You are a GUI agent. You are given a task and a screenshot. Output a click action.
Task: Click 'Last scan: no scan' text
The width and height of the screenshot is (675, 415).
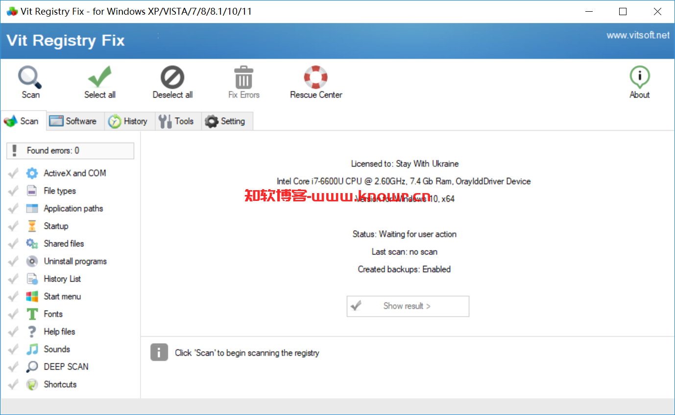pos(405,252)
